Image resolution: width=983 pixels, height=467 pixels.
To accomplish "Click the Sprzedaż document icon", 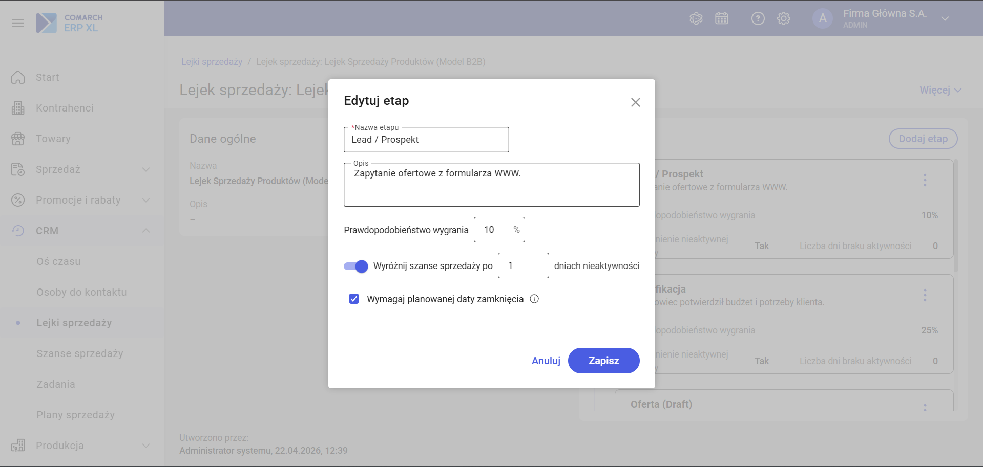I will pos(18,169).
